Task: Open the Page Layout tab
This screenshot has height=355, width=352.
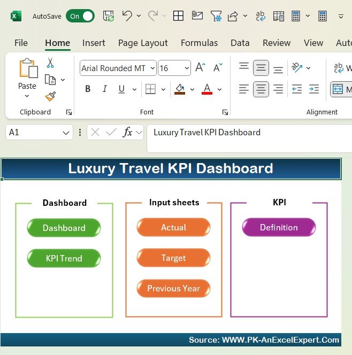Action: (x=143, y=43)
